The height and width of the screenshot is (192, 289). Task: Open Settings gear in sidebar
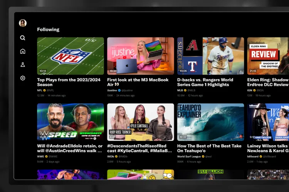[23, 78]
